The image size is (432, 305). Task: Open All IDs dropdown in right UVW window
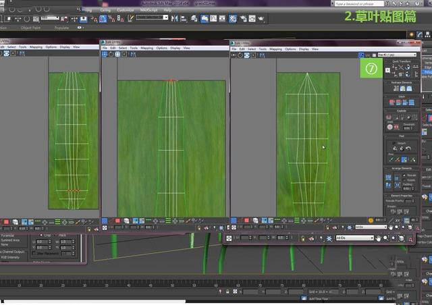[371, 227]
